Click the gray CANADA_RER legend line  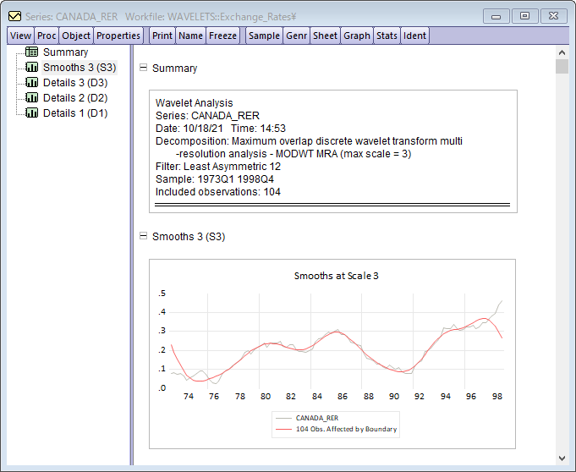coord(283,418)
